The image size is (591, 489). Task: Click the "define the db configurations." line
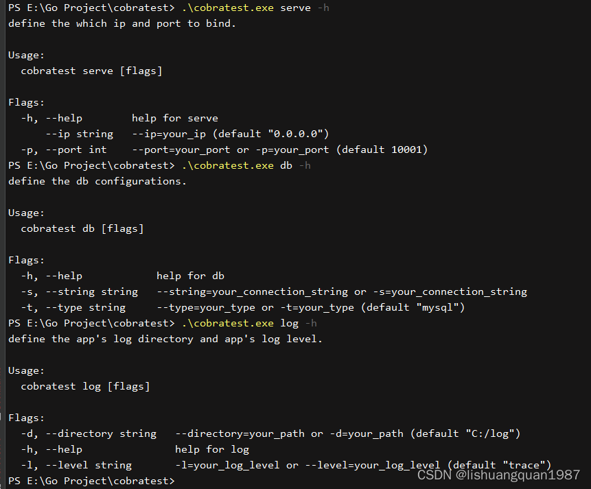tap(97, 181)
